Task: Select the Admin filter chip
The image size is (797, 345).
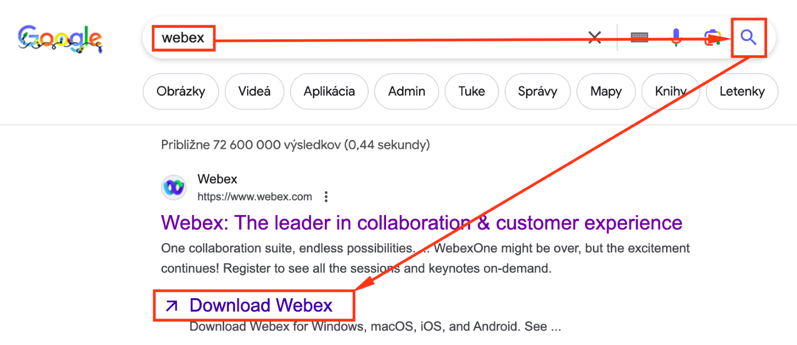Action: pyautogui.click(x=406, y=92)
